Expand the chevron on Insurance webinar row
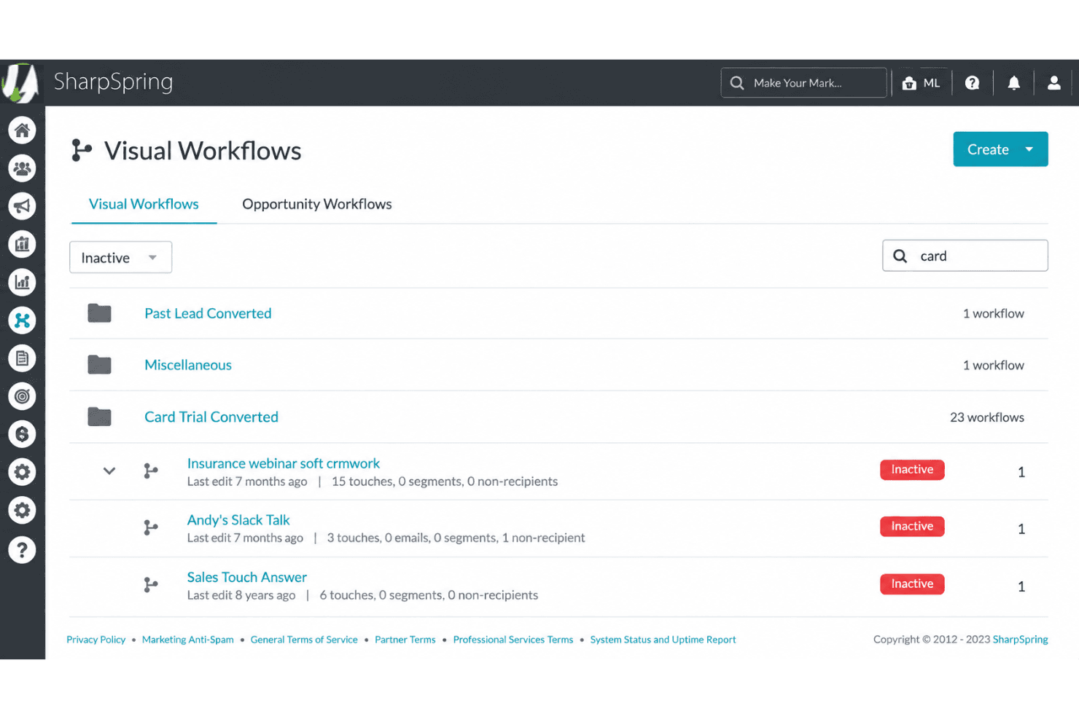The image size is (1079, 719). pos(109,471)
